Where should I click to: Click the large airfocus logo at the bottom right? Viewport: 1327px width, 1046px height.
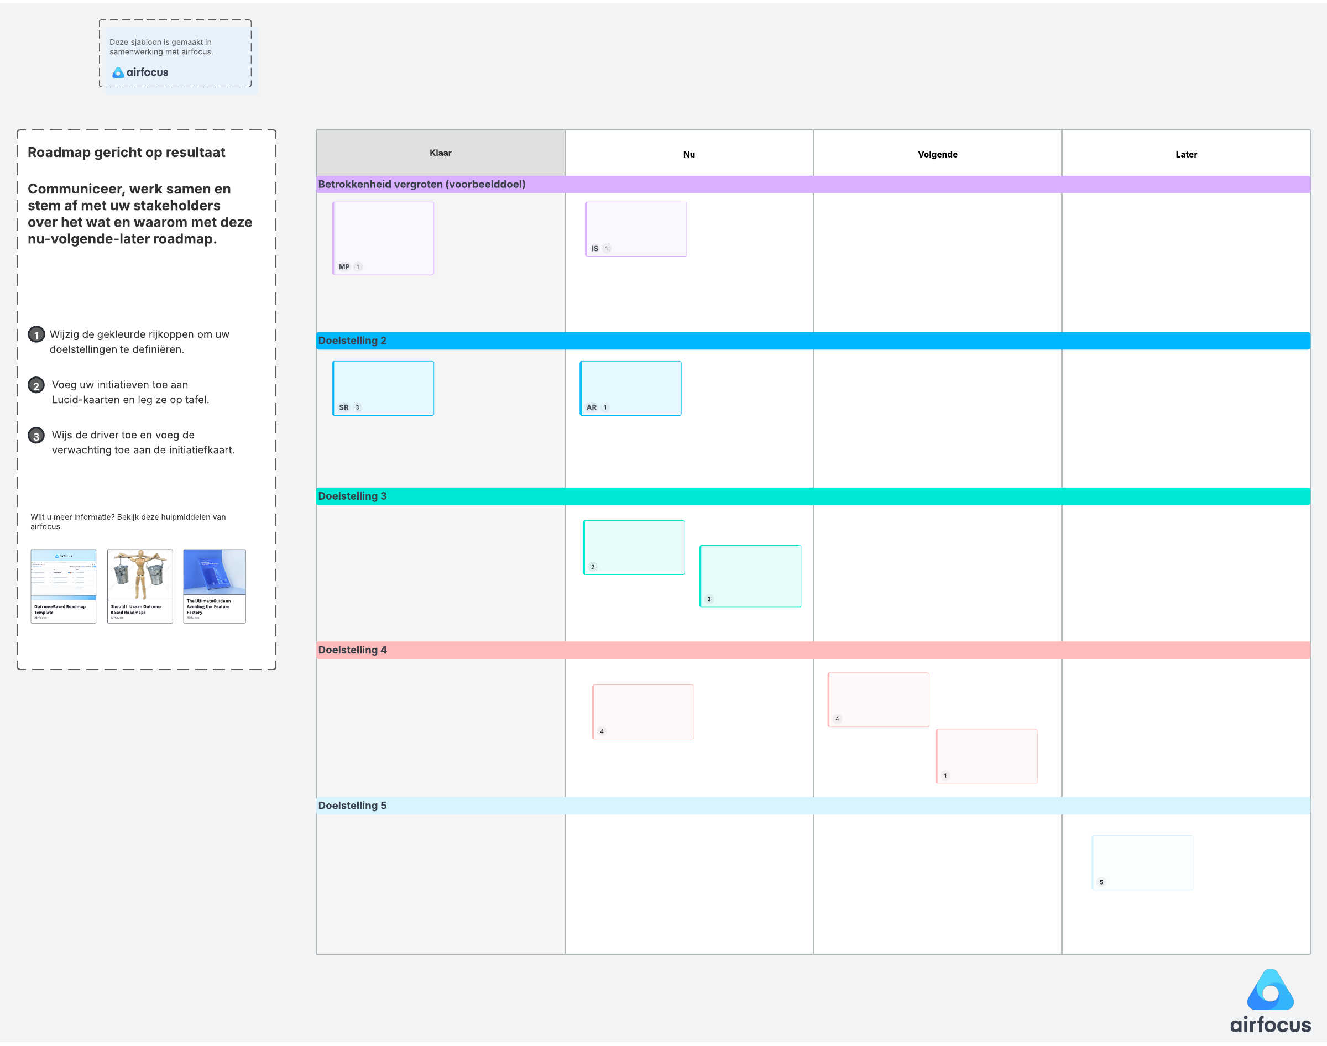1269,1002
